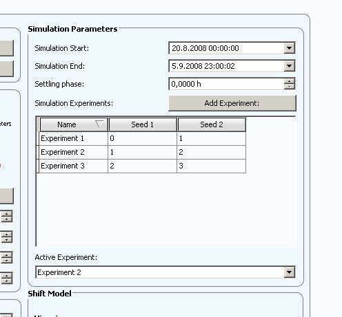Click the Seed 2 value of Experiment 2
Screen dimensions: 342x317
point(212,152)
